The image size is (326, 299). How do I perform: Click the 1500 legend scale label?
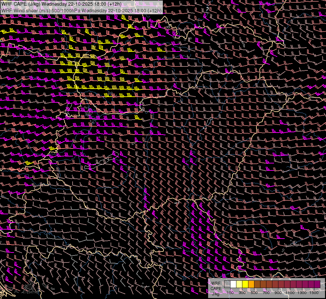pyautogui.click(x=314, y=293)
